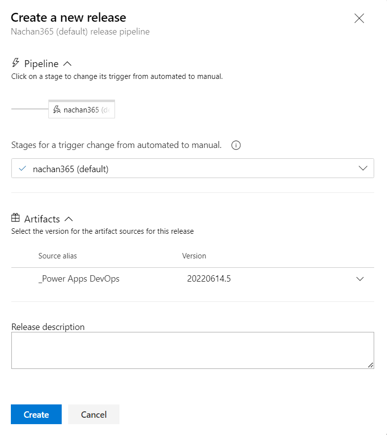Click the Create button
This screenshot has height=435, width=387.
37,414
